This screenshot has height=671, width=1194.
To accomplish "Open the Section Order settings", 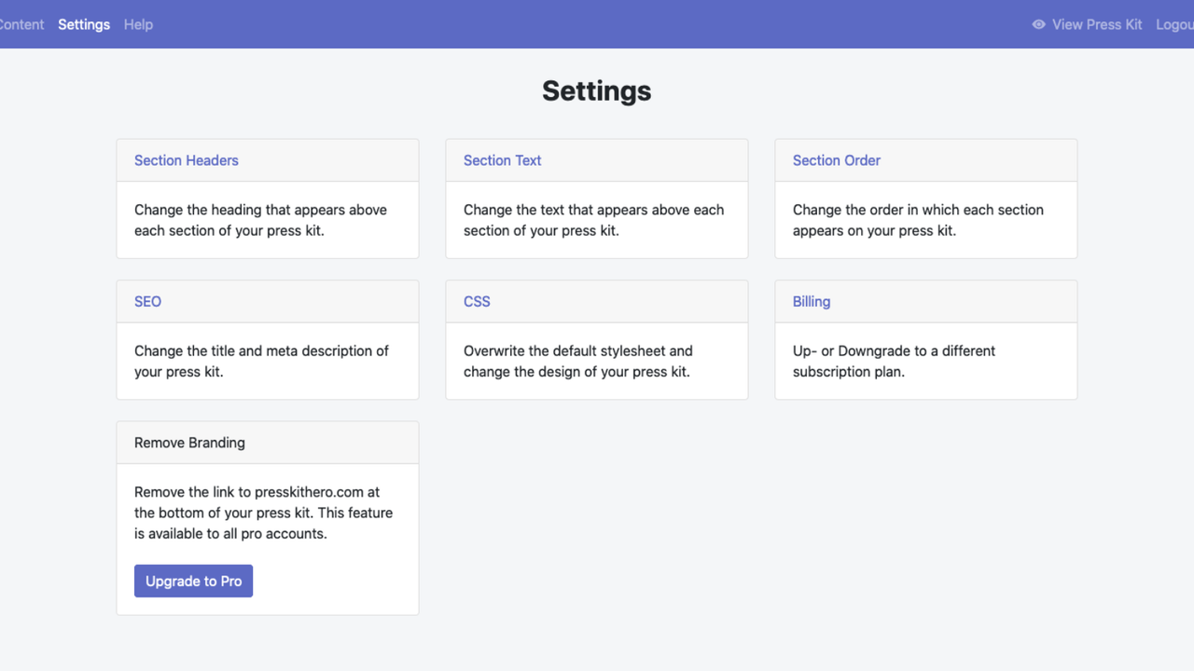I will [x=836, y=160].
